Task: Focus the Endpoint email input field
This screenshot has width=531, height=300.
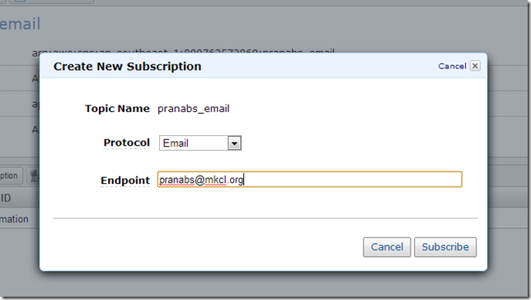Action: point(309,180)
